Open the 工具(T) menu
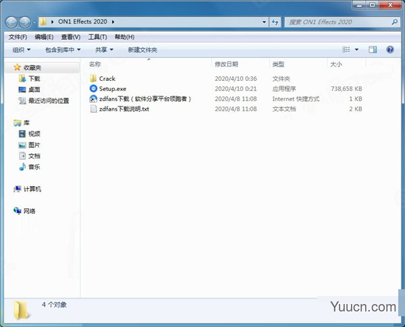 tap(97, 37)
